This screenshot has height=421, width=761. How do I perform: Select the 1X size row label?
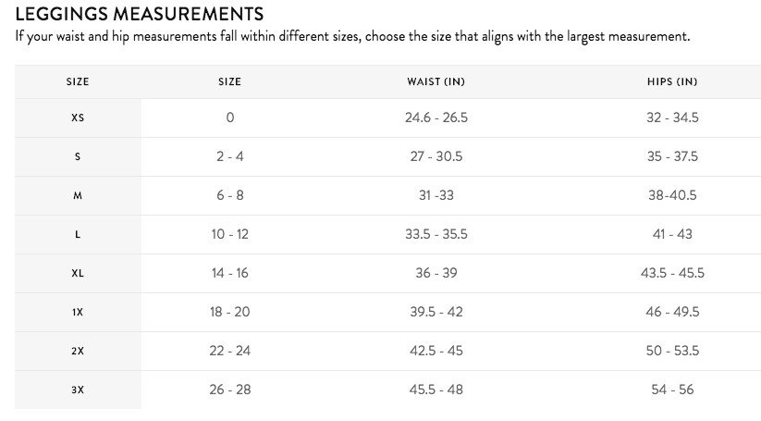78,313
